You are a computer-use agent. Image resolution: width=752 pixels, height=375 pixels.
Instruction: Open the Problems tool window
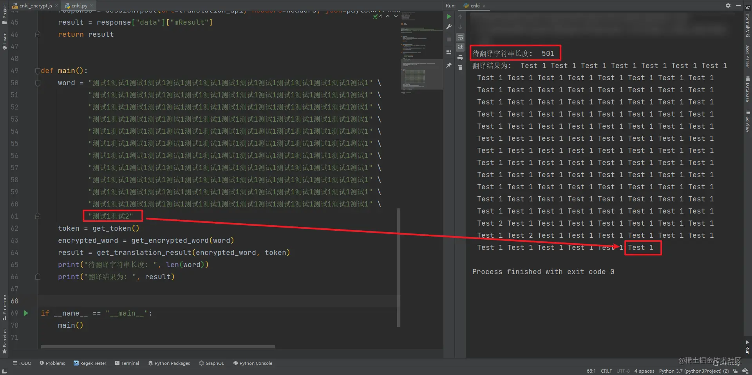[52, 363]
